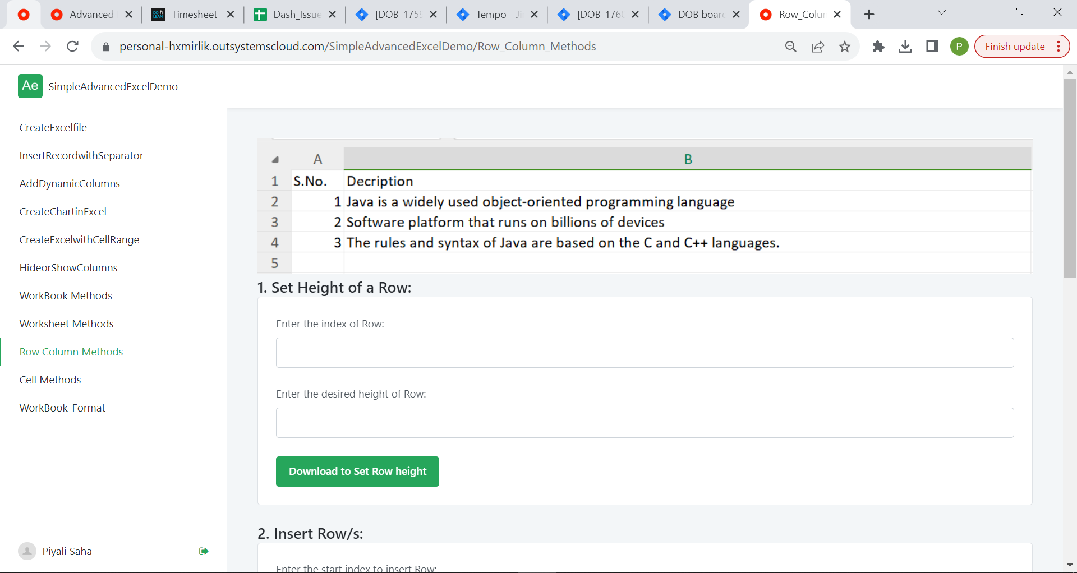Open the browser profile avatar P
Viewport: 1077px width, 573px height.
click(x=959, y=47)
